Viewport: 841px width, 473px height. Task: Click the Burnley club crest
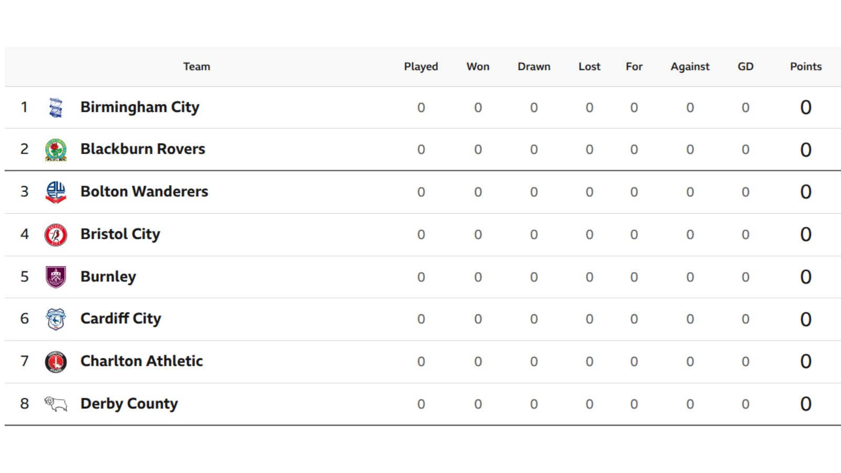pos(56,277)
